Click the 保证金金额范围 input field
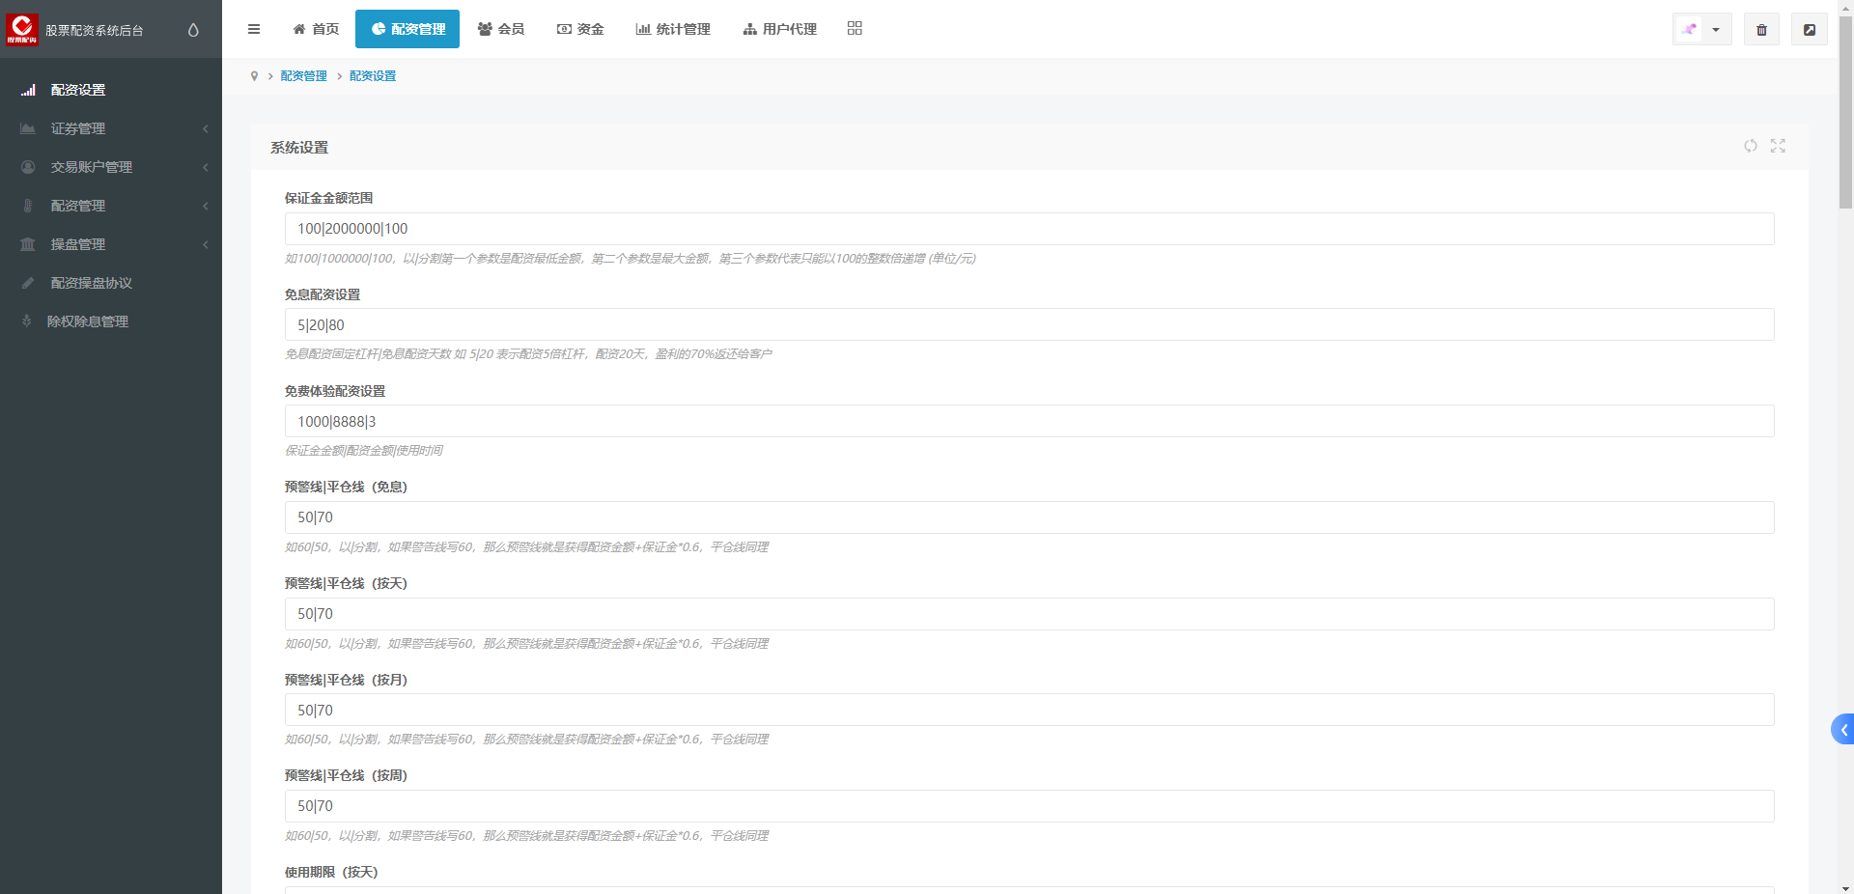The height and width of the screenshot is (894, 1854). [1028, 229]
